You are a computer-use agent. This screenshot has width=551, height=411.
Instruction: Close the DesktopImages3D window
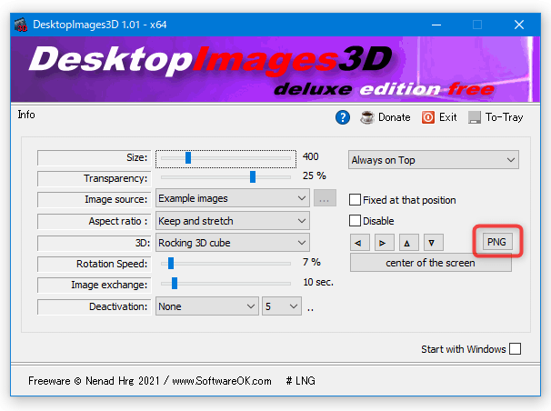[519, 25]
